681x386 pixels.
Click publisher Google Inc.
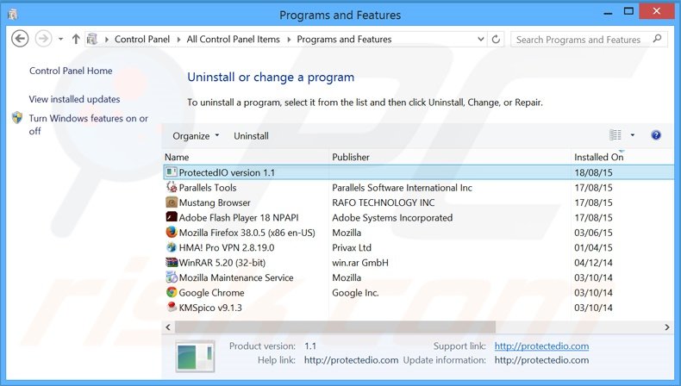tap(355, 293)
